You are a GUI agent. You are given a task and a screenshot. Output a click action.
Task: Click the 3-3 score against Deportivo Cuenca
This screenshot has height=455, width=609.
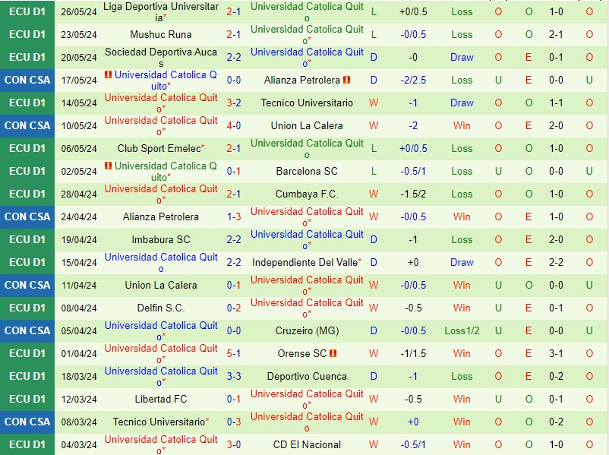coord(234,377)
